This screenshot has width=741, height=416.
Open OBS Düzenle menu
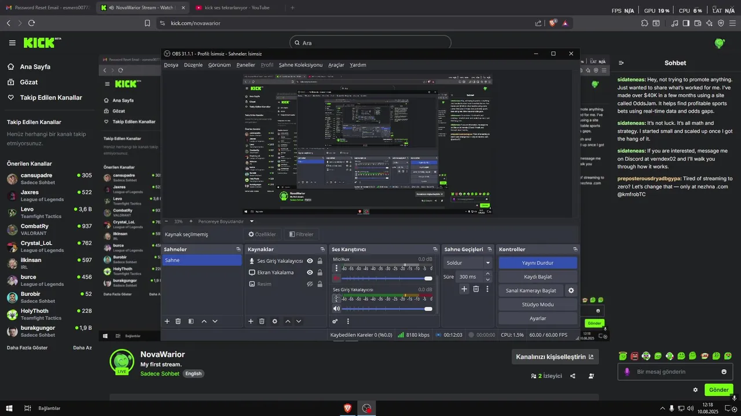pos(193,65)
